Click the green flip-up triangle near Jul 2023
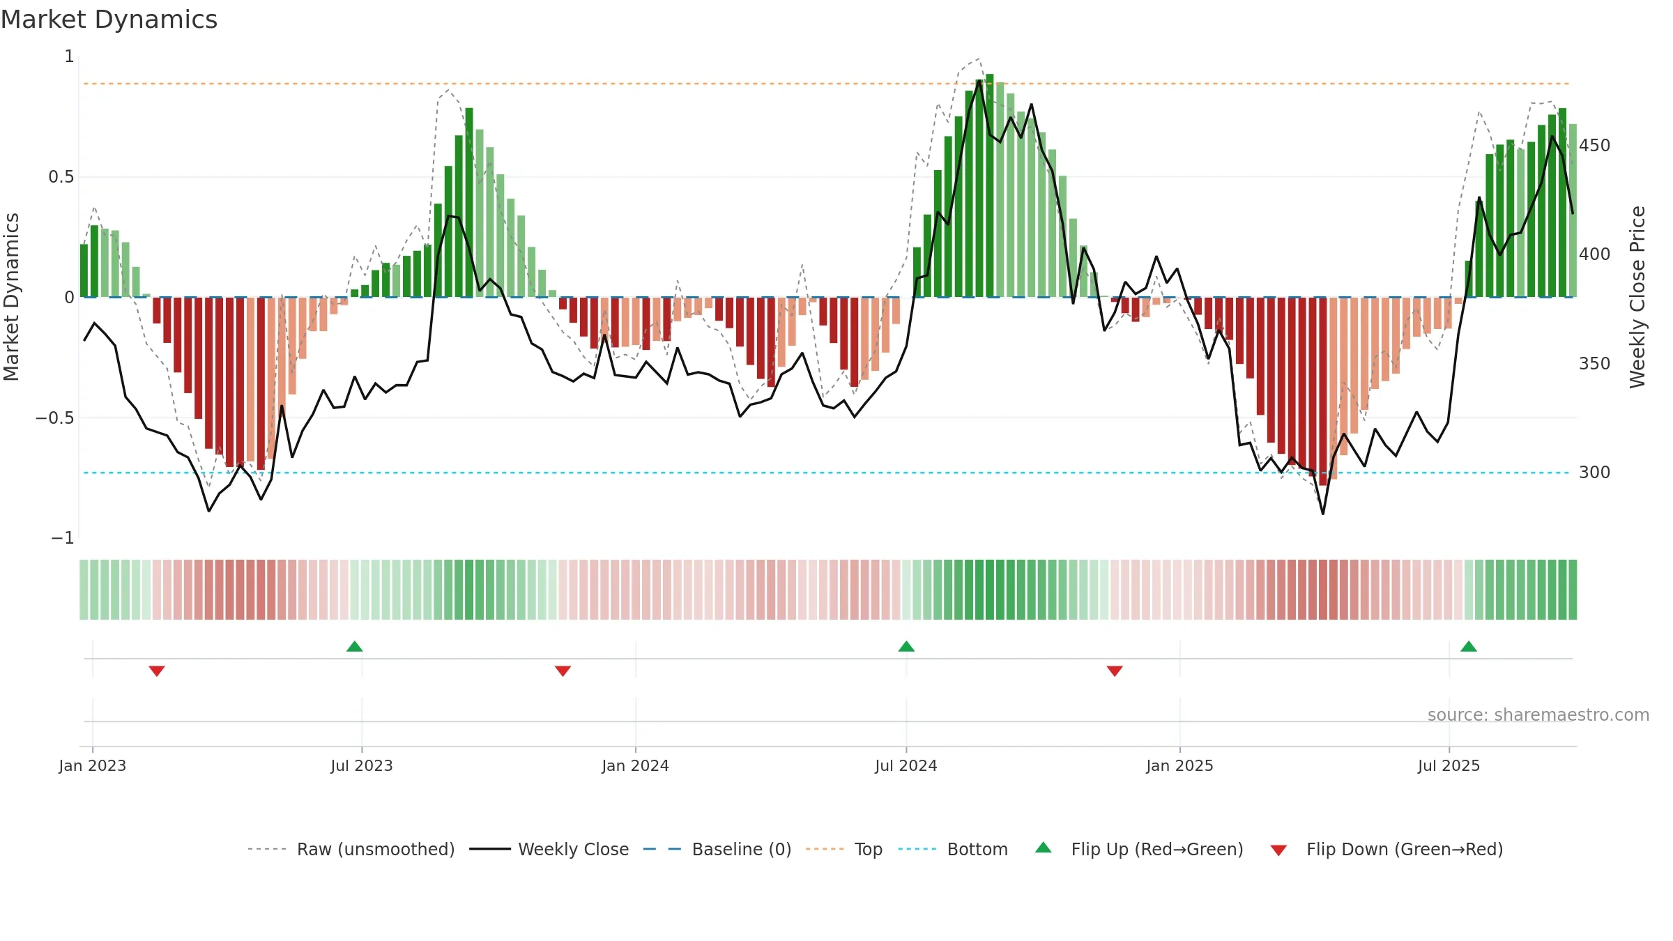The width and height of the screenshot is (1673, 941). [x=355, y=646]
